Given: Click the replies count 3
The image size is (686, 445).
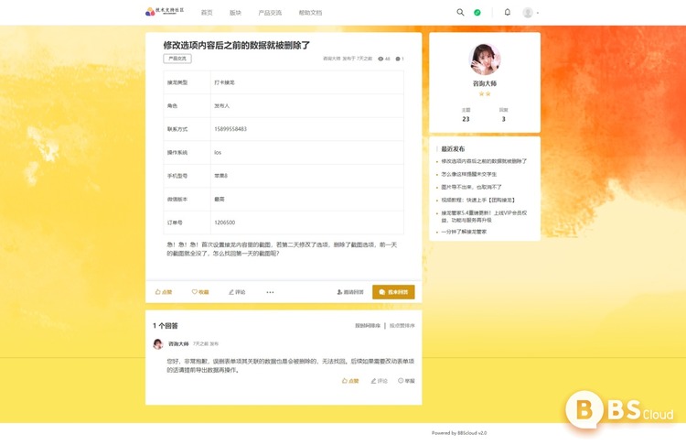Looking at the screenshot, I should click(x=504, y=119).
